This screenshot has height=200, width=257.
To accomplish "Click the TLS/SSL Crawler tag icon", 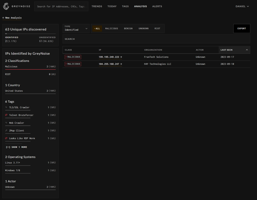I will pyautogui.click(x=6, y=107).
